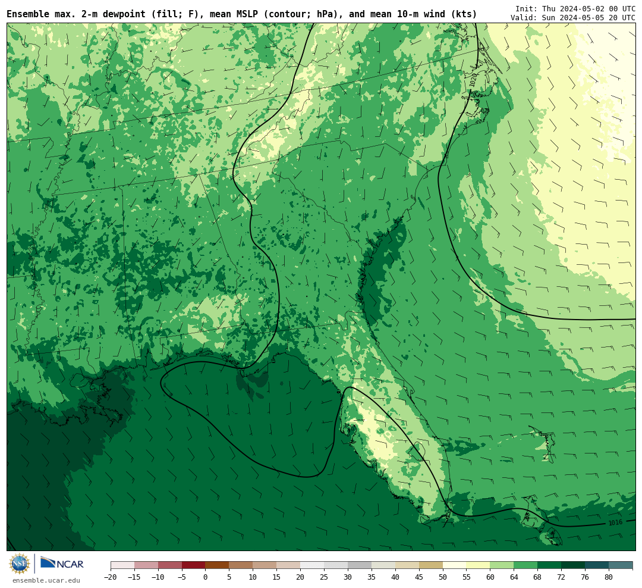
Task: Click the dark green swatch between 68 and 72
Action: tap(550, 565)
